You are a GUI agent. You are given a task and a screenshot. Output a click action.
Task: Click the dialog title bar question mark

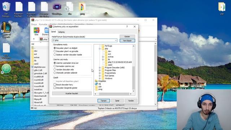click(127, 27)
